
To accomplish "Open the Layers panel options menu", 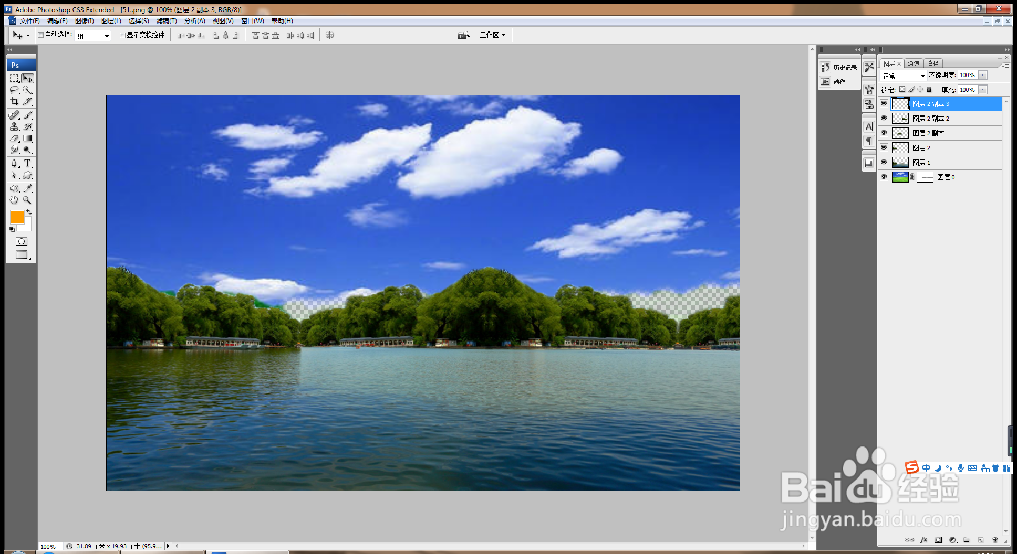I will [1005, 66].
